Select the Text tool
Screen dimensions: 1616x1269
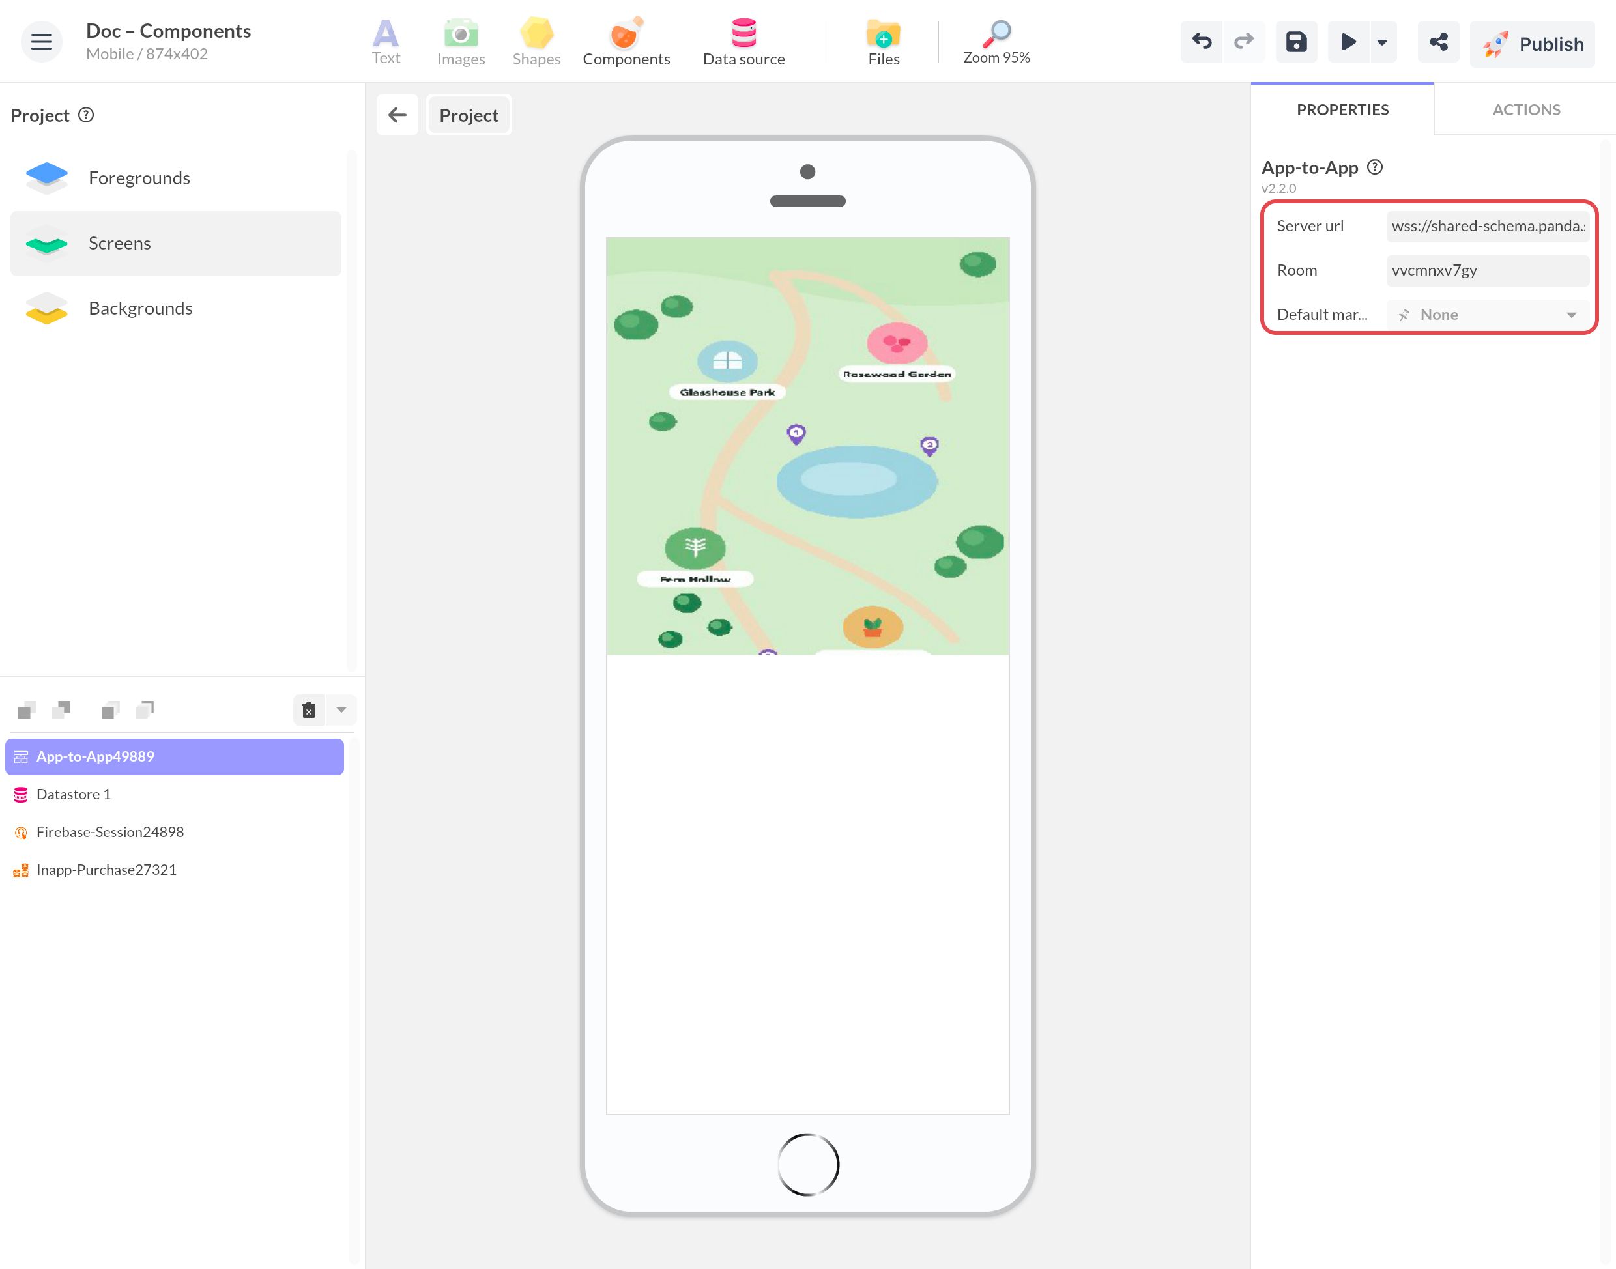(x=386, y=42)
